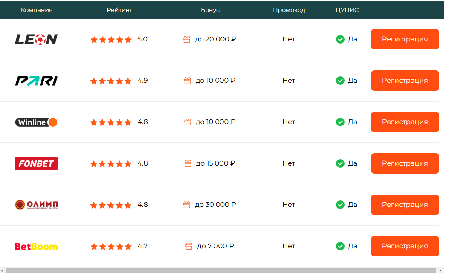449x273 pixels.
Task: Select the FONBET red logo
Action: click(36, 163)
